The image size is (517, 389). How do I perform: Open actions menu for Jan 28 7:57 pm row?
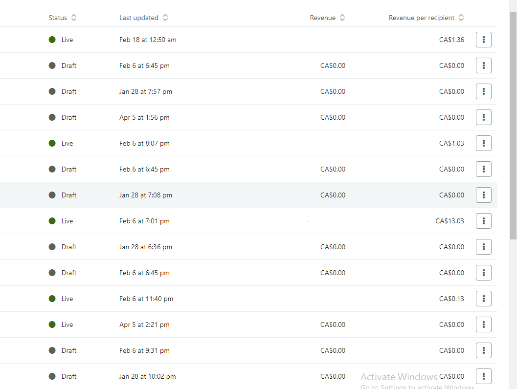(483, 91)
